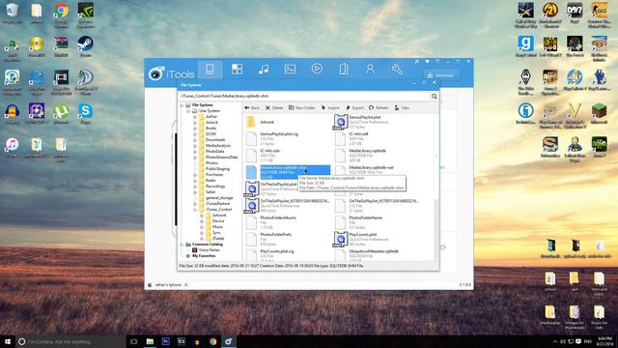This screenshot has width=618, height=348.
Task: Open the Photos tab in iTools
Action: coord(290,70)
